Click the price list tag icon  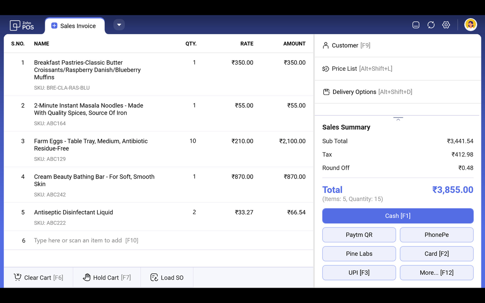tap(326, 69)
